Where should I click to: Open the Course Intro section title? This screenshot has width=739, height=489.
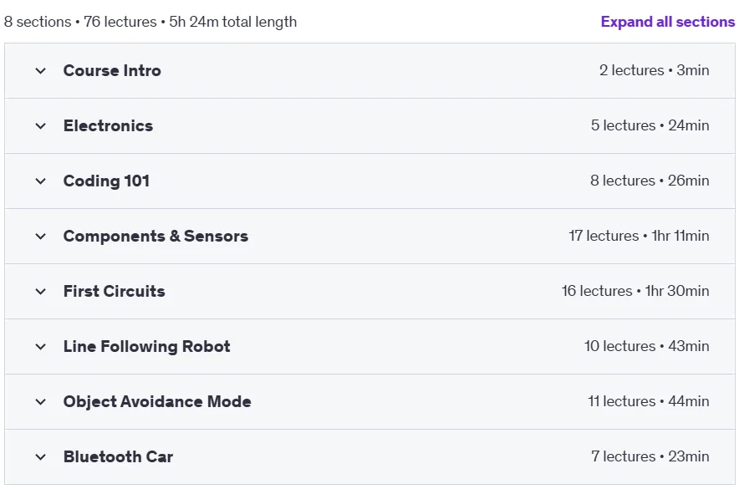click(x=112, y=71)
